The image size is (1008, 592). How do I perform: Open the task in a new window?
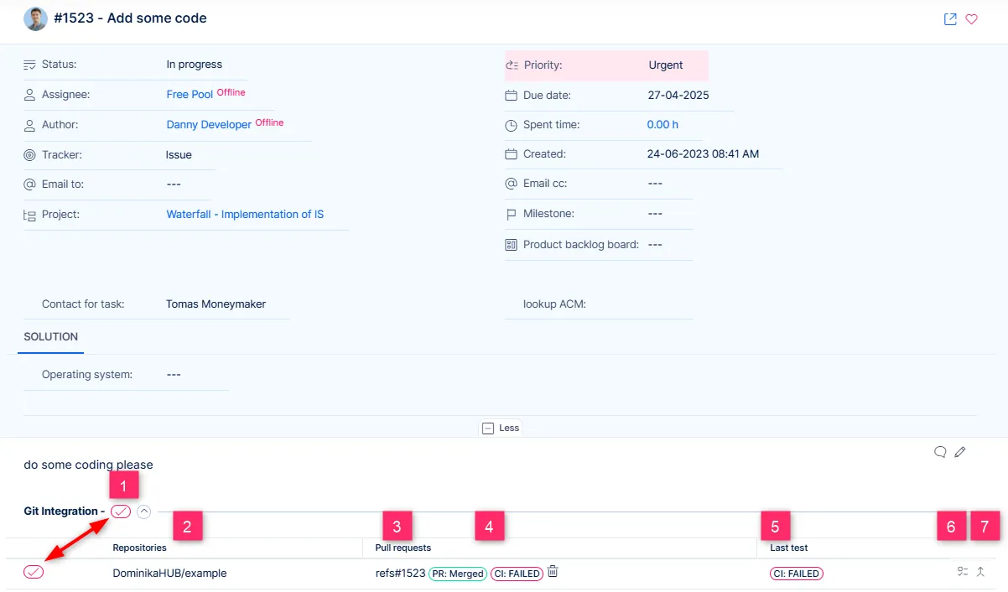click(950, 19)
